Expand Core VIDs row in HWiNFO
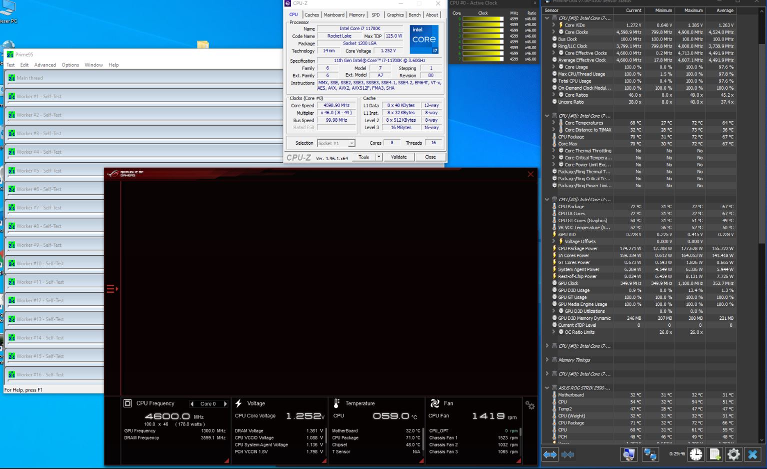The width and height of the screenshot is (767, 469). 553,25
